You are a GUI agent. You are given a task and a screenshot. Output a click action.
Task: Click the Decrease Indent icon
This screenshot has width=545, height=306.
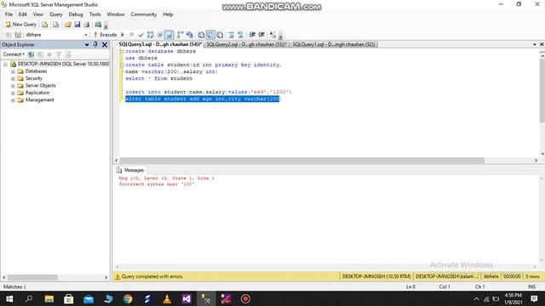(x=252, y=35)
